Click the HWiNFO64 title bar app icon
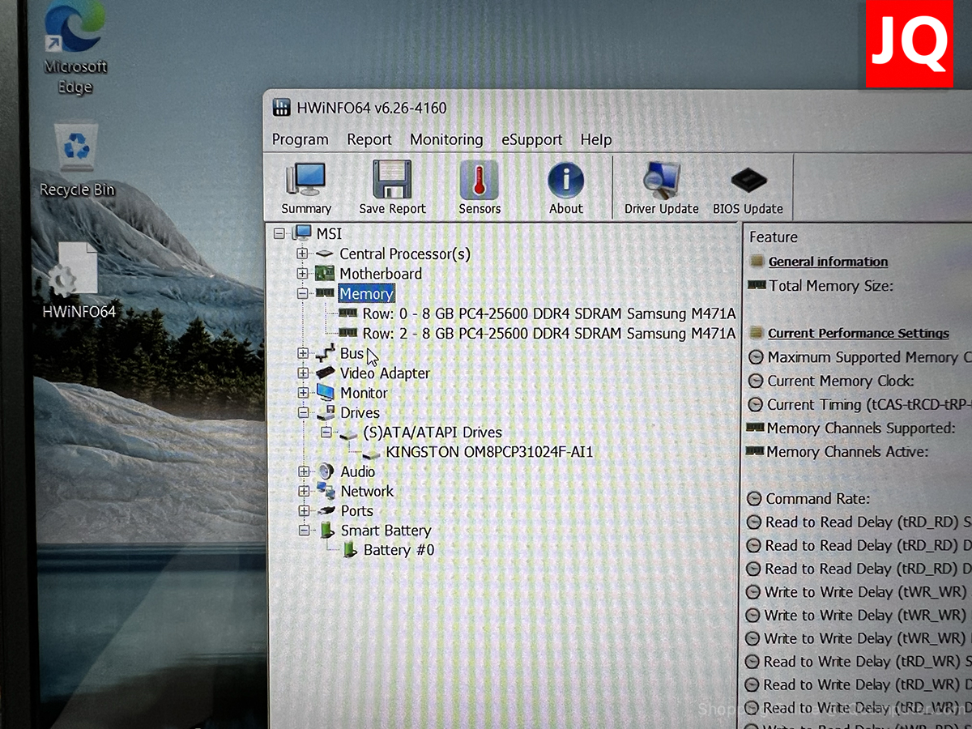Screen dimensions: 972x729 281,108
